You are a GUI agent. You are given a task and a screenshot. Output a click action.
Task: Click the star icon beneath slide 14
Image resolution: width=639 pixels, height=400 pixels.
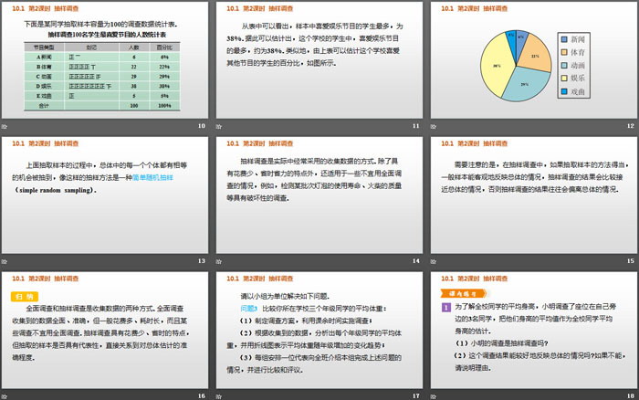(x=219, y=261)
